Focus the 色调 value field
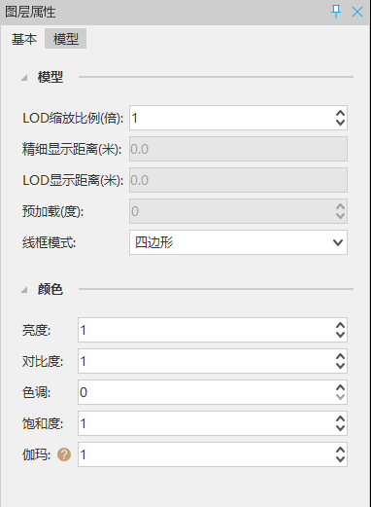Screen dimensions: 371x507 coord(206,392)
